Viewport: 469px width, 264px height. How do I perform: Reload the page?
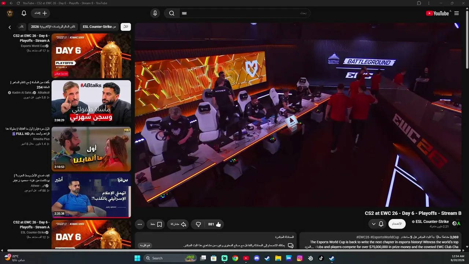(18, 3)
